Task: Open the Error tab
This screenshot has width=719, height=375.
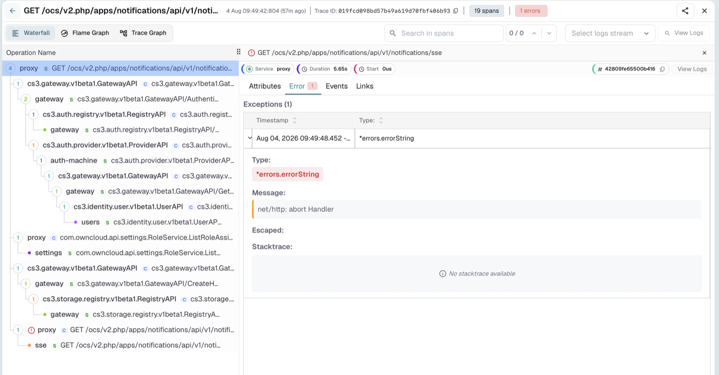Action: click(x=303, y=86)
